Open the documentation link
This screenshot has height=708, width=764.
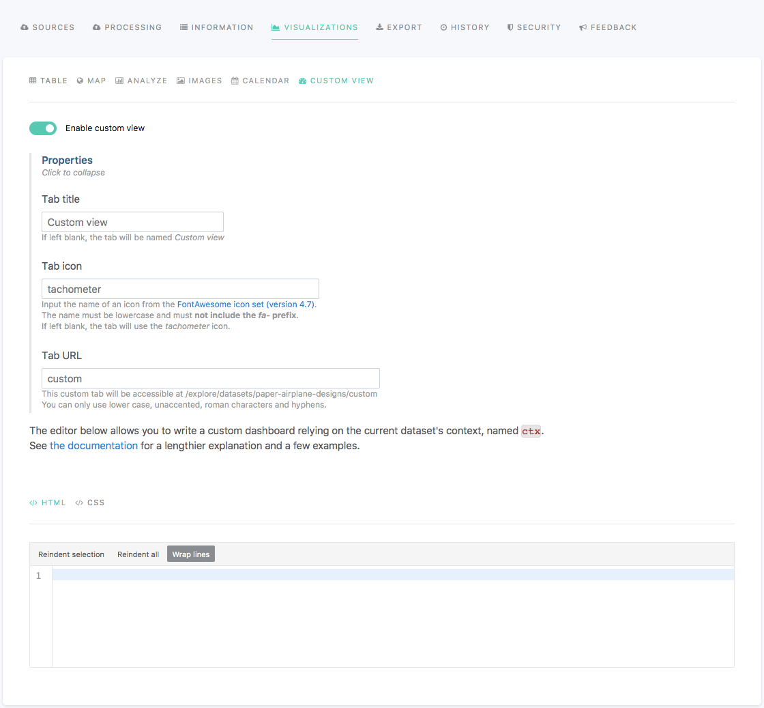click(x=93, y=446)
